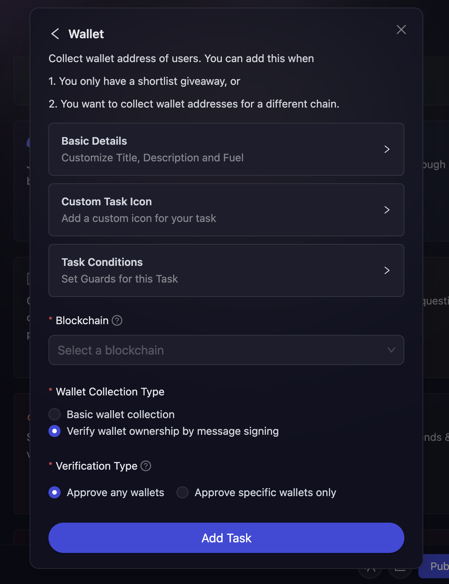The image size is (449, 584).
Task: Expand the Task Conditions settings
Action: tap(226, 270)
